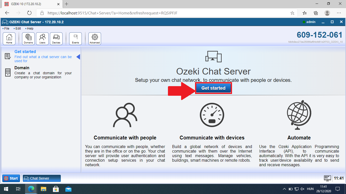Open the Devices toolbar icon
Viewport: 346px width, 194px height.
(56, 38)
